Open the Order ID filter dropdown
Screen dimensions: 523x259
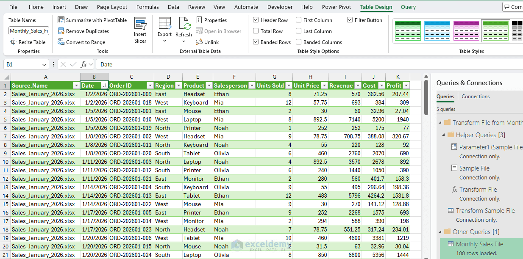click(150, 85)
